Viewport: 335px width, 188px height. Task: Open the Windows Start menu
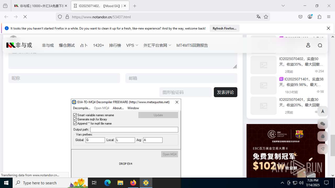coord(6,183)
